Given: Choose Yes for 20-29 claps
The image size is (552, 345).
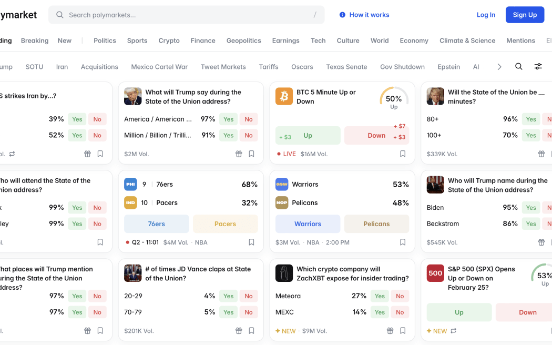Looking at the screenshot, I should pyautogui.click(x=228, y=296).
